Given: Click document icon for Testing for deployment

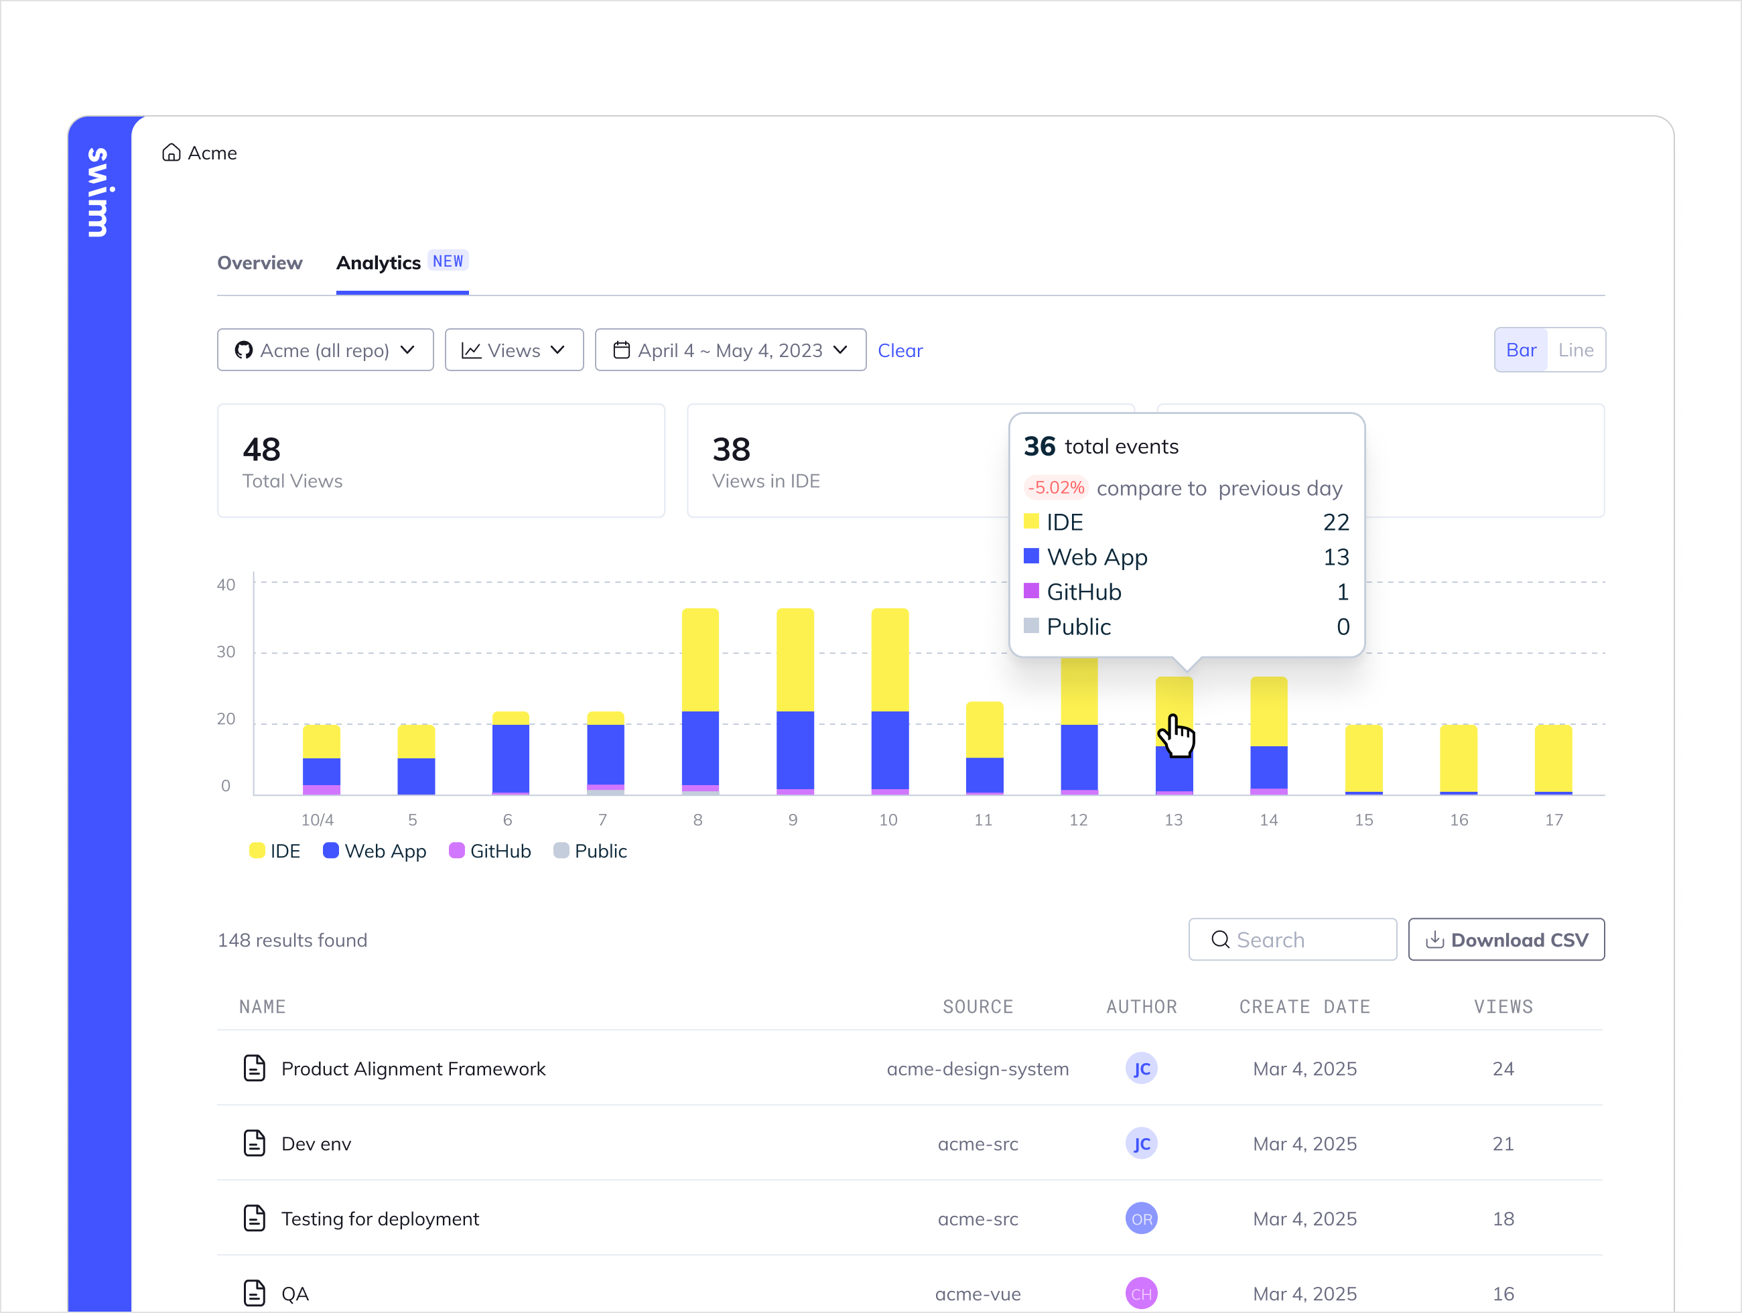Looking at the screenshot, I should coord(255,1218).
